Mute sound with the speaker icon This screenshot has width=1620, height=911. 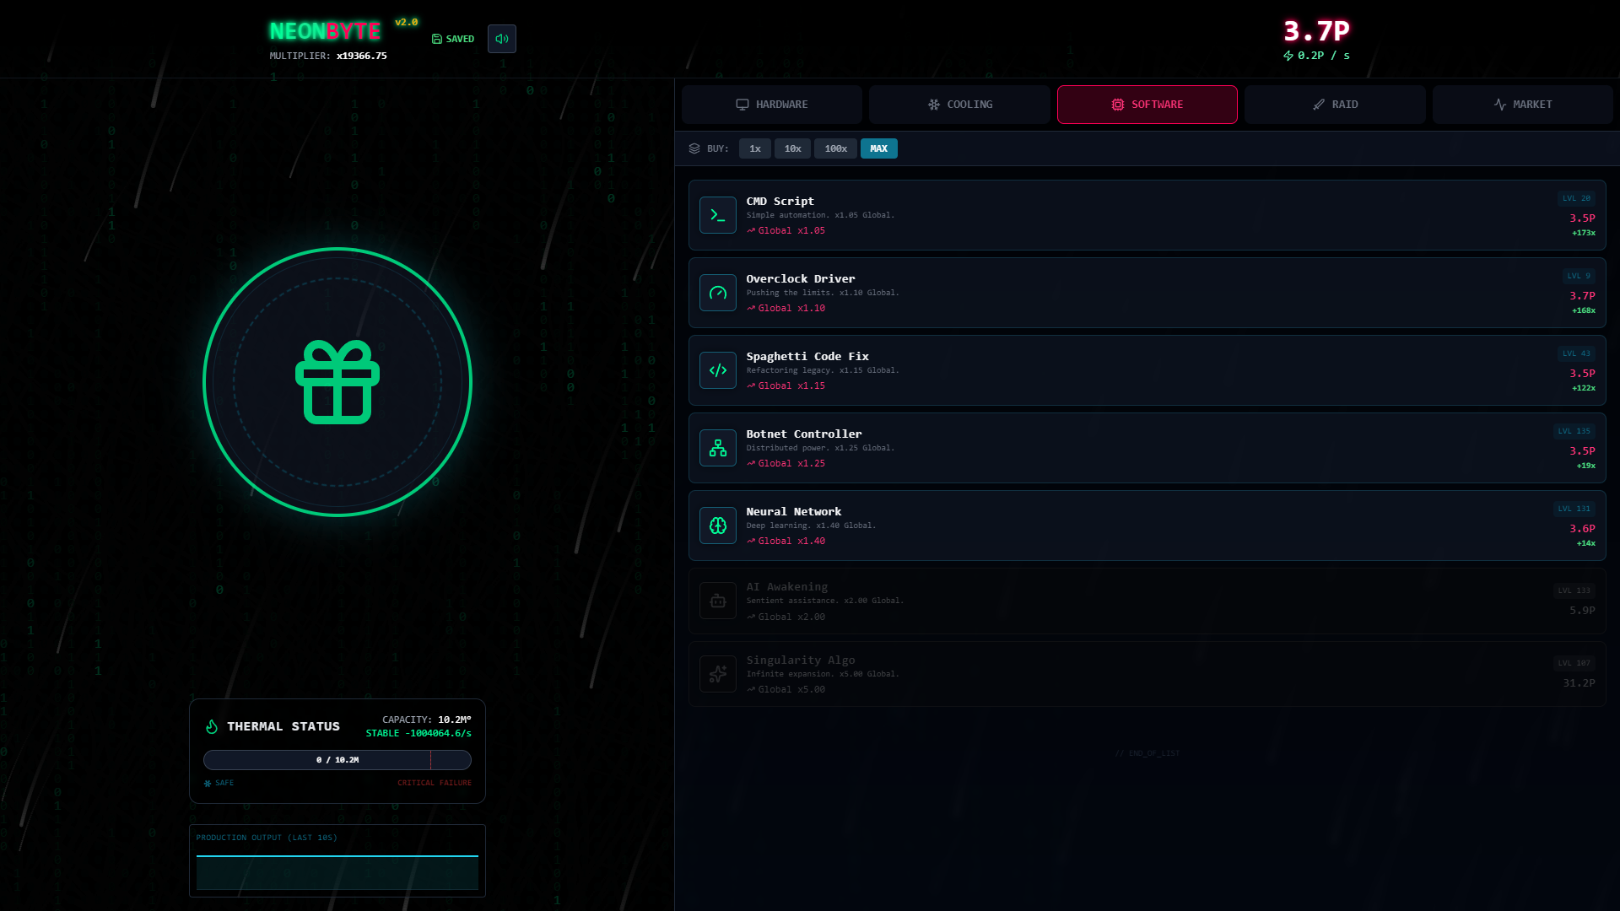(502, 39)
